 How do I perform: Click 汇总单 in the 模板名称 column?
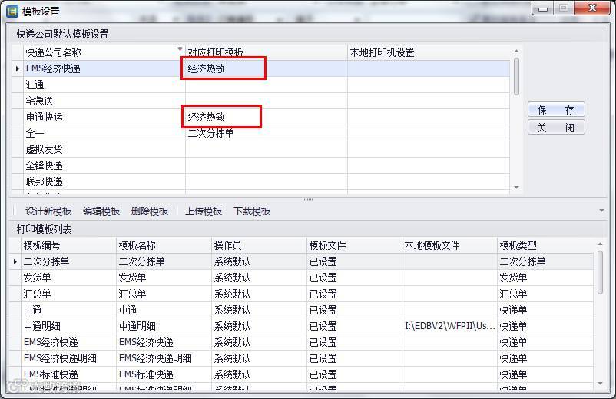pyautogui.click(x=164, y=294)
